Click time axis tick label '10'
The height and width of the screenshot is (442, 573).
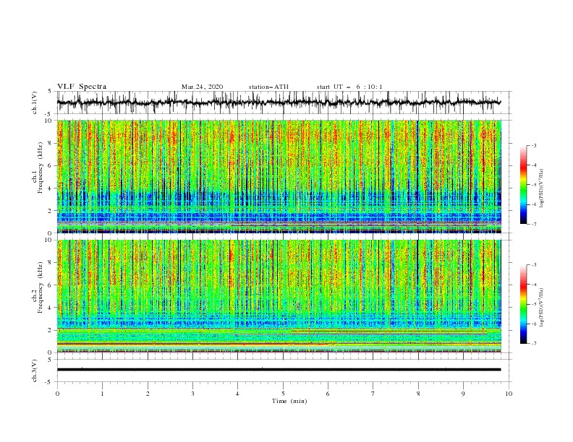tap(509, 394)
